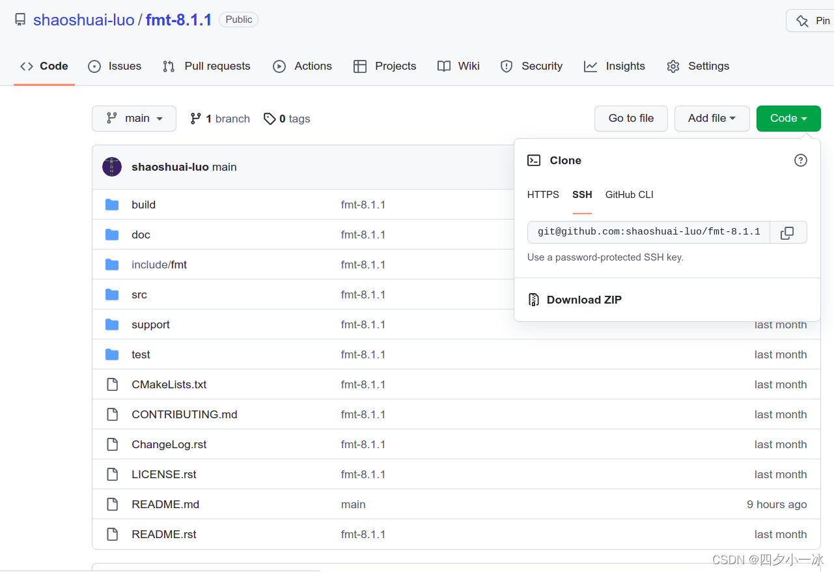The height and width of the screenshot is (572, 834).
Task: Click the README.md file icon
Action: point(112,504)
